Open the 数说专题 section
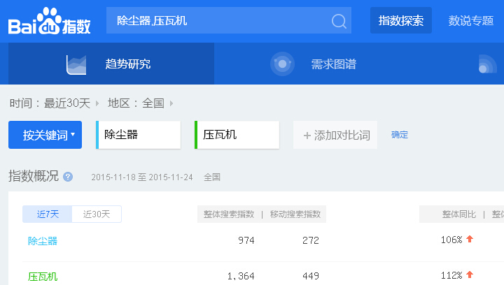 [471, 20]
